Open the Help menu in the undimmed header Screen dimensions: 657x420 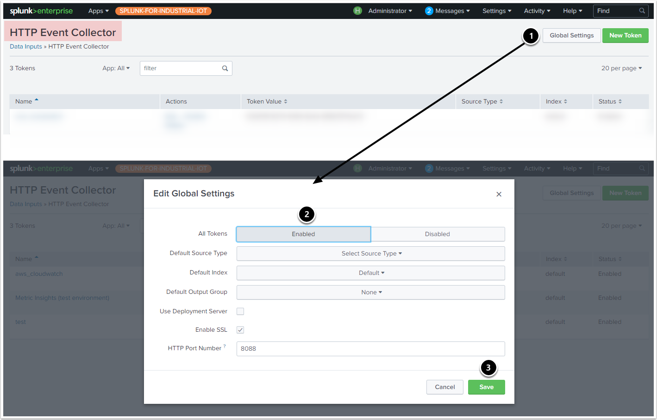coord(573,11)
